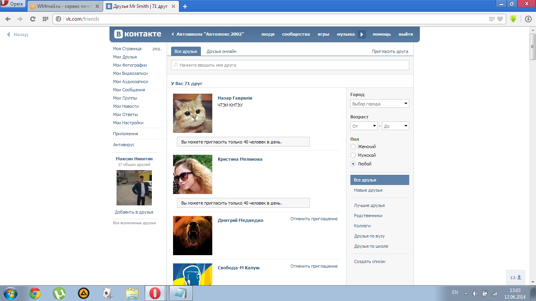Open Мои Фотографии in the left menu
This screenshot has height=301, width=536.
pos(130,65)
